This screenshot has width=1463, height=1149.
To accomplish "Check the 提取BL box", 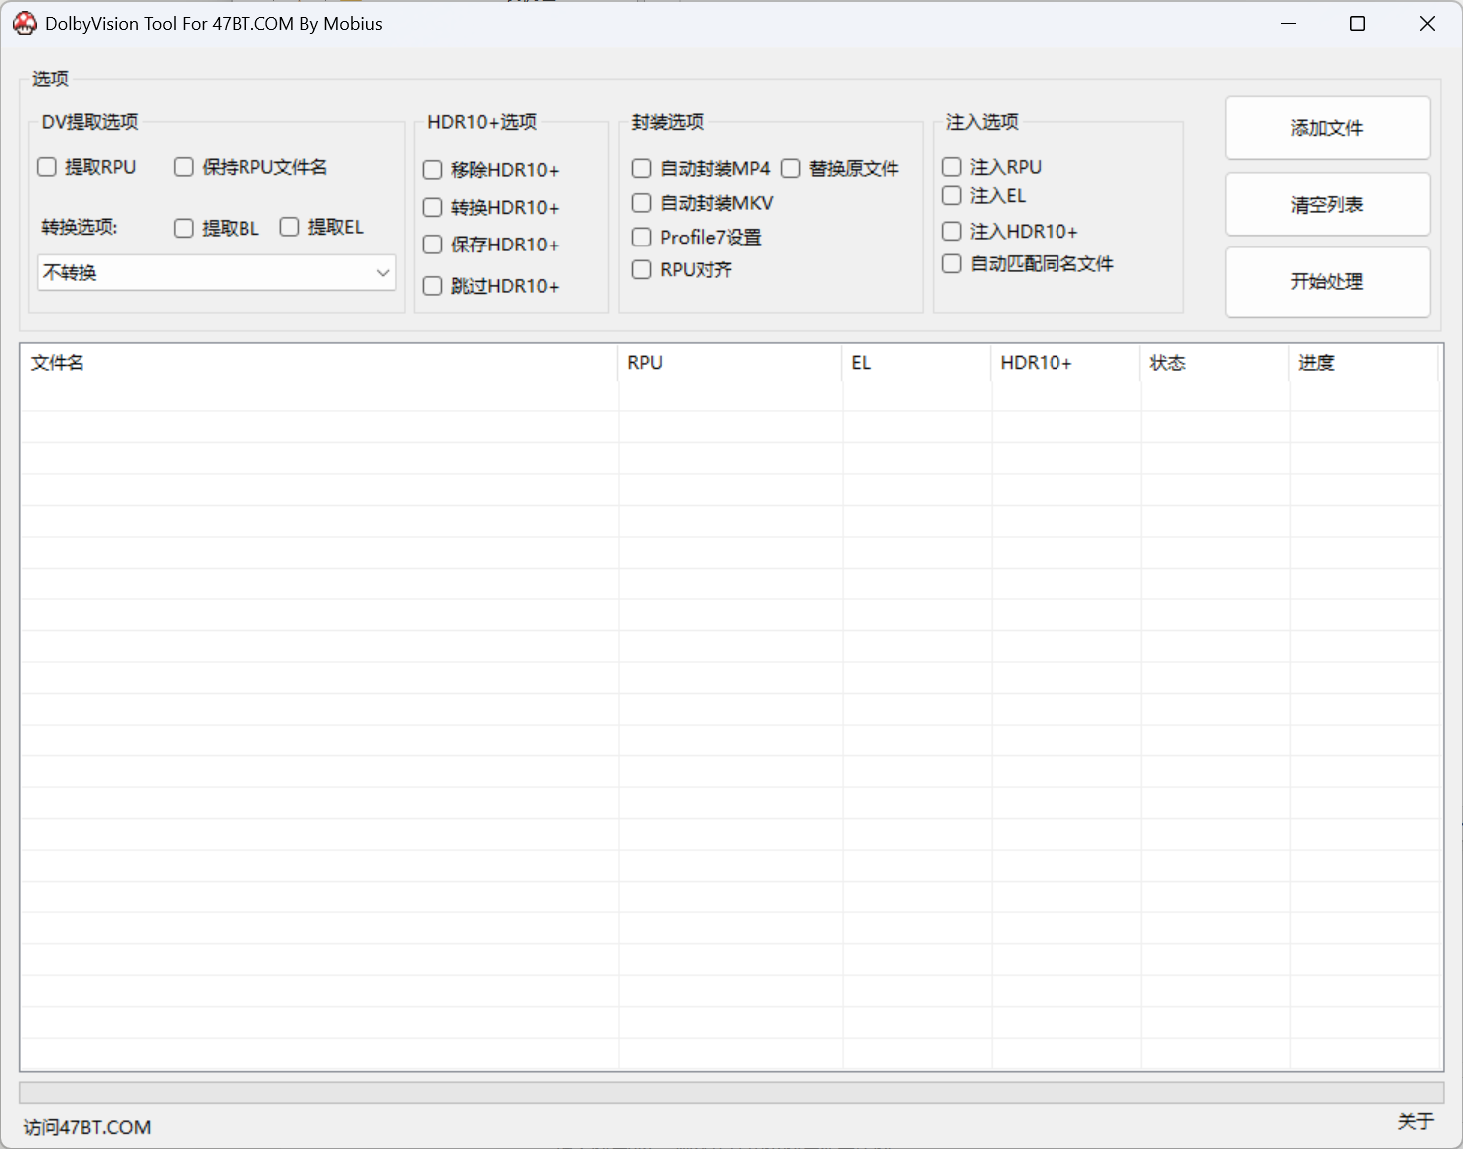I will pos(184,228).
